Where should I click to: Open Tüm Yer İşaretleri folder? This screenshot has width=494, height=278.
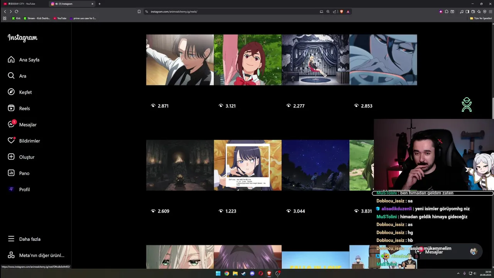pos(481,18)
